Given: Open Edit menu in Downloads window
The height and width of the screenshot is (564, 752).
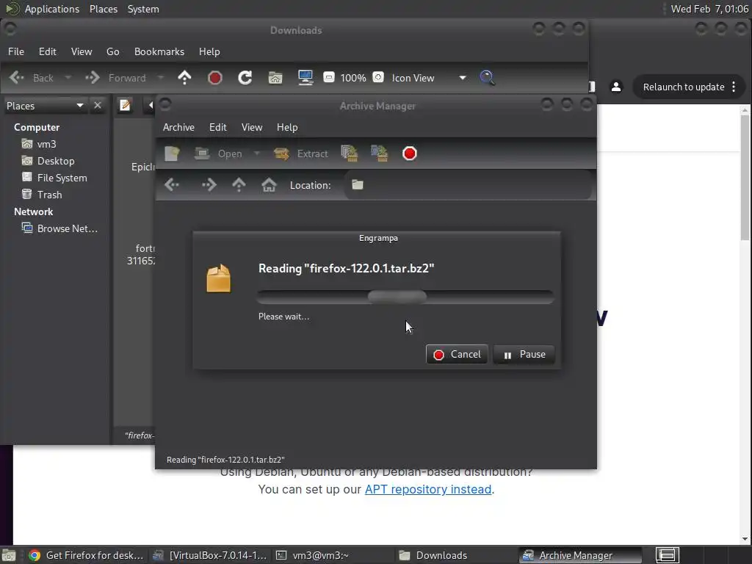Looking at the screenshot, I should click(x=48, y=51).
